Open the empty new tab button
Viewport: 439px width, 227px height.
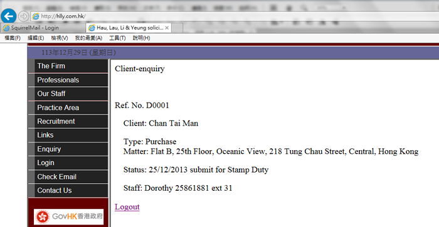(177, 28)
